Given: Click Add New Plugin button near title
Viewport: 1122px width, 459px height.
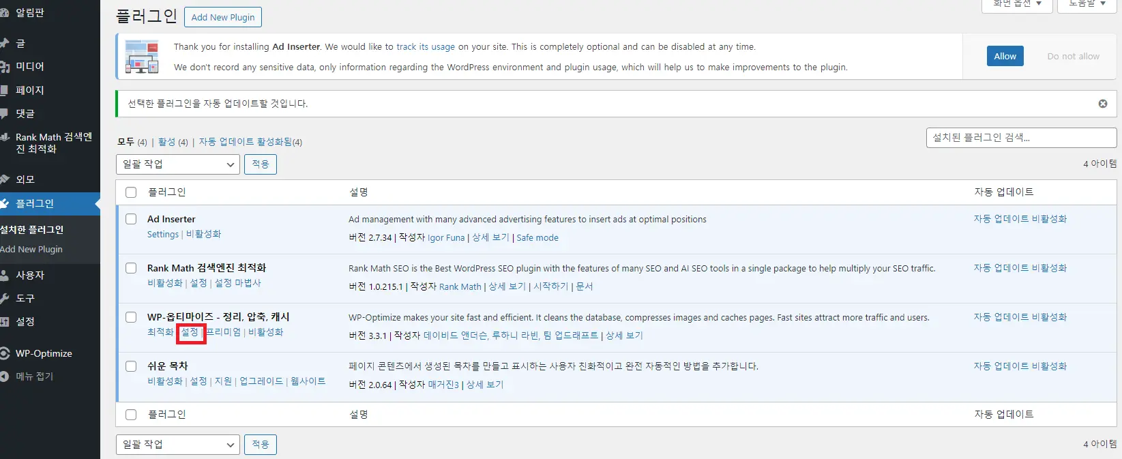Looking at the screenshot, I should (223, 17).
